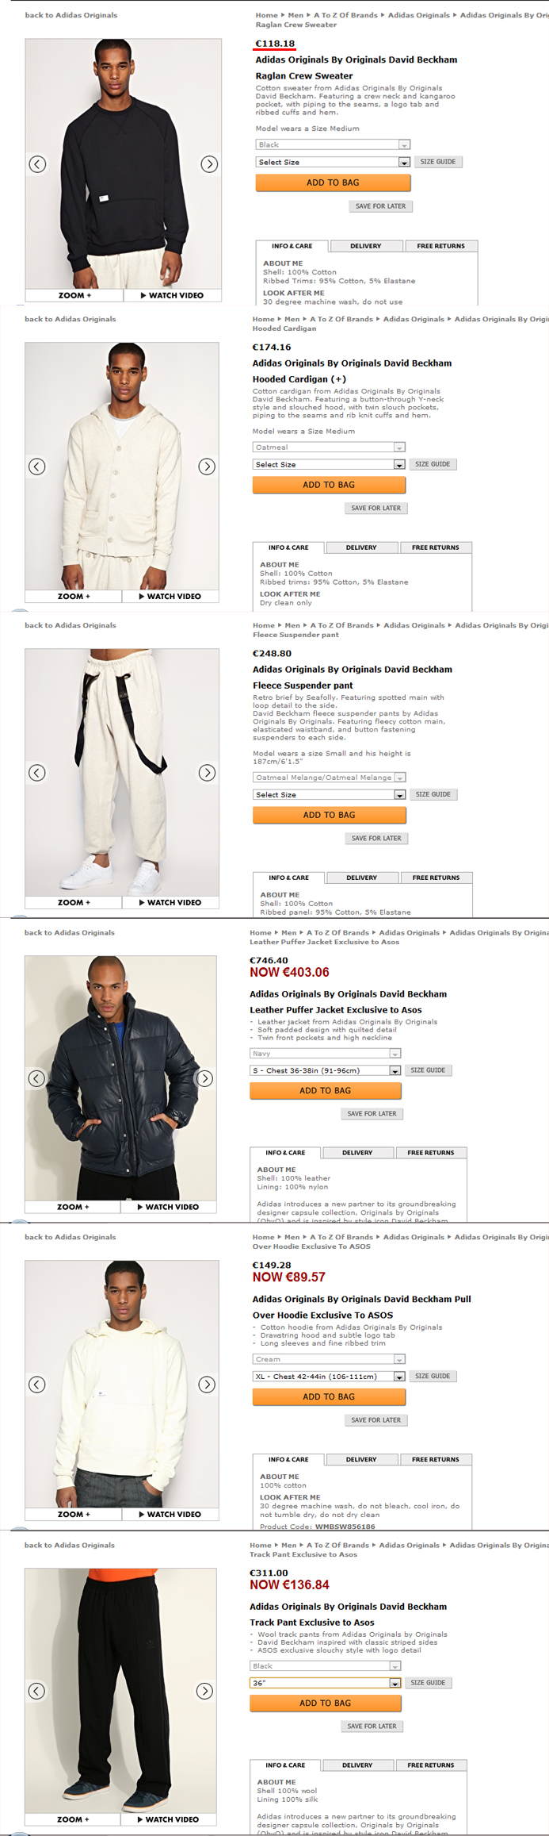This screenshot has width=549, height=1836.
Task: Open Select Size dropdown for Raglan Crew Sweater
Action: coord(333,162)
